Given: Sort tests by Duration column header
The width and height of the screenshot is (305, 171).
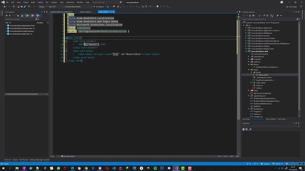Looking at the screenshot, I should [40, 23].
